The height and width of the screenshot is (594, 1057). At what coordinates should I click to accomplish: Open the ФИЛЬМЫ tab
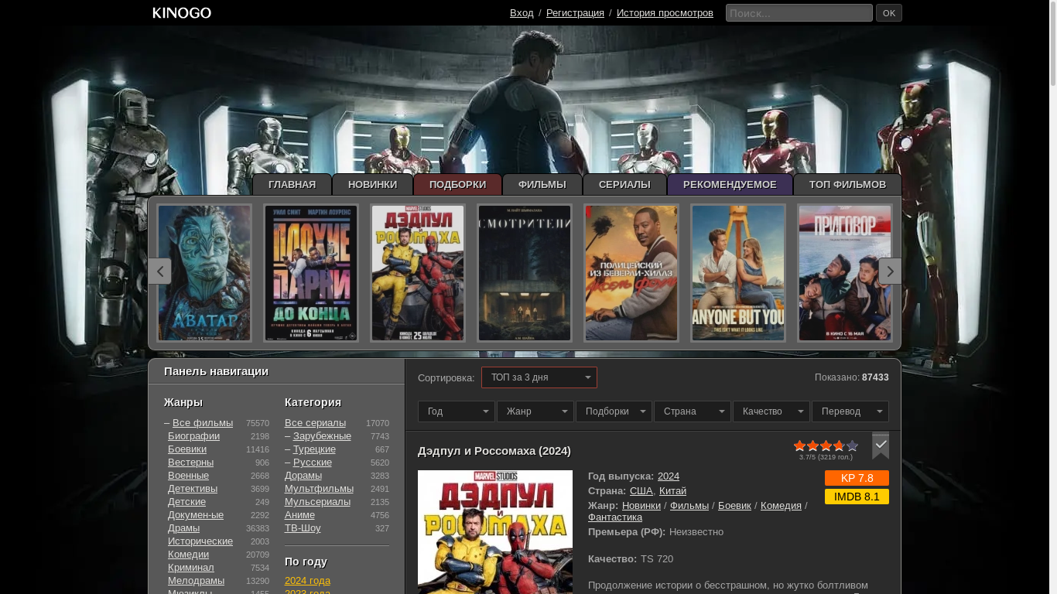542,185
